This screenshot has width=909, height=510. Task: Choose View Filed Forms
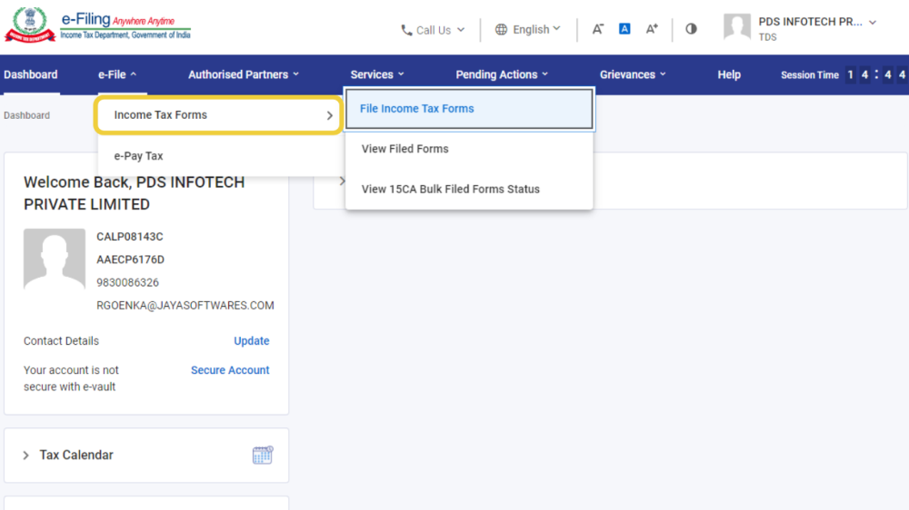(x=469, y=149)
